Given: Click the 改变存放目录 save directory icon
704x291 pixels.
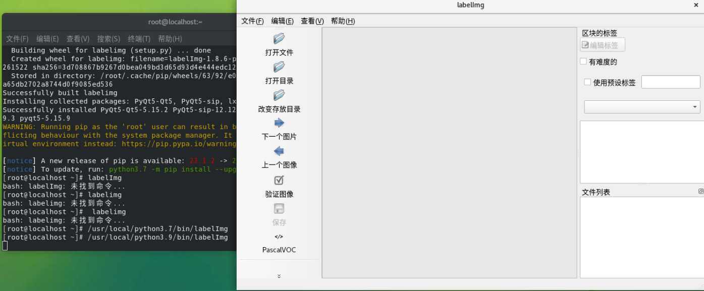Looking at the screenshot, I should 279,95.
